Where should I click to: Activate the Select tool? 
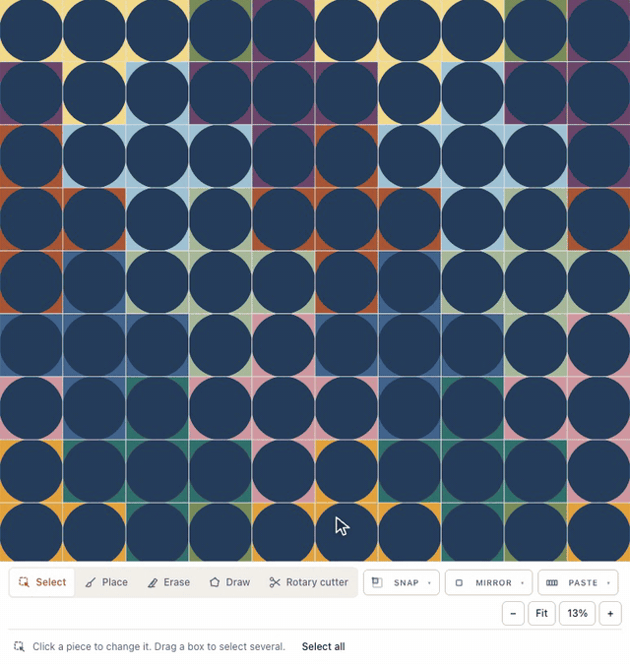click(42, 582)
